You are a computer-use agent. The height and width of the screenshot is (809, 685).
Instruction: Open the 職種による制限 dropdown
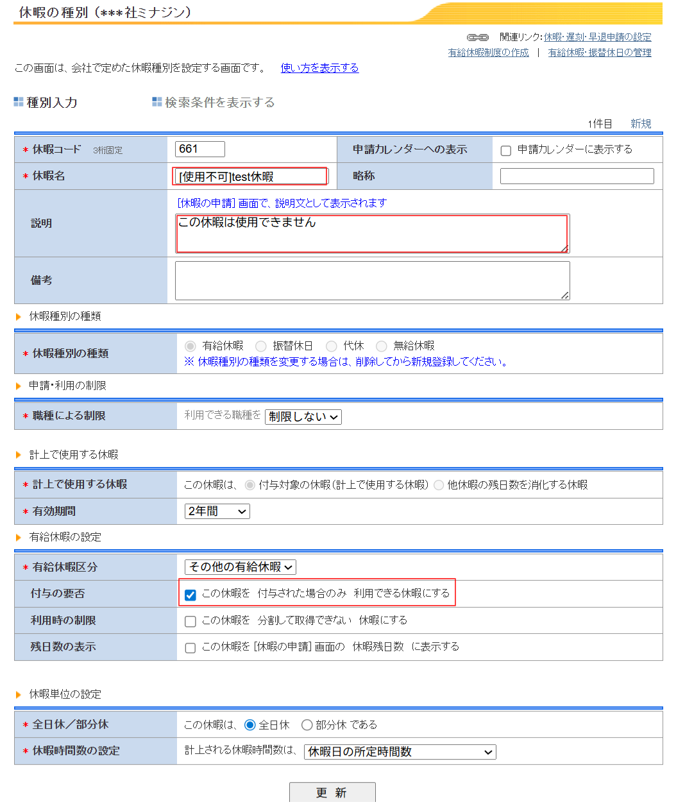tap(303, 417)
